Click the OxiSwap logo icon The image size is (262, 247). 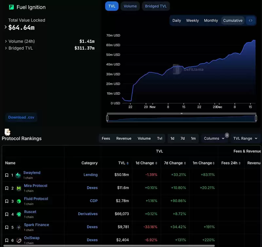tap(19, 240)
